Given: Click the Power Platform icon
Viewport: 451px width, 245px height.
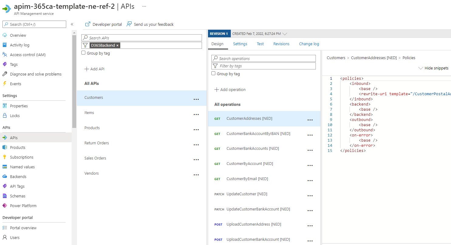Looking at the screenshot, I should 5,206.
